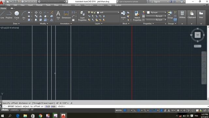The image size is (209, 118).
Task: Toggle ortho mode in status bar
Action: tap(135, 110)
